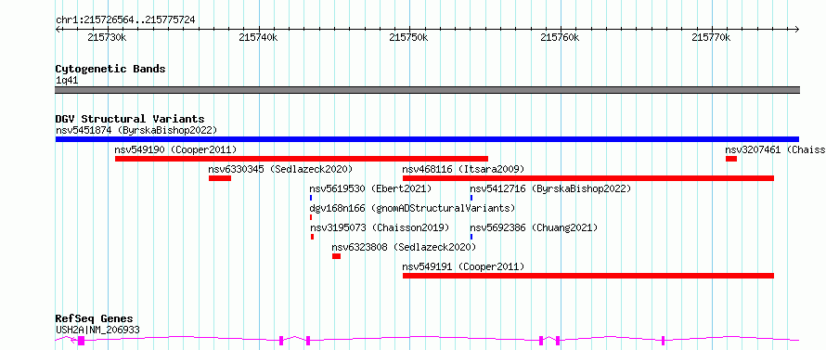This screenshot has width=826, height=350.
Task: Select the nsv6330345 red variant block
Action: click(x=220, y=178)
